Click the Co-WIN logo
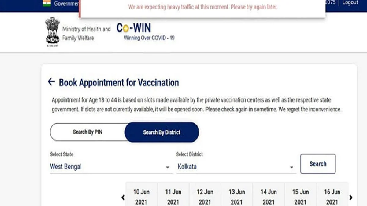Screen dimensions: 367x206 point(134,28)
